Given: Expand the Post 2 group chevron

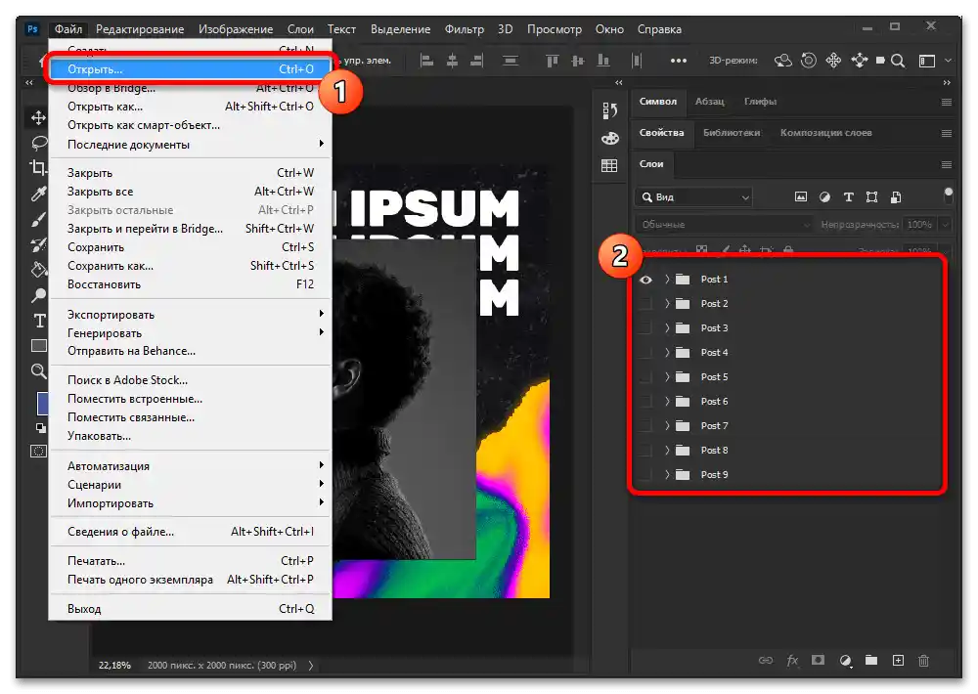Looking at the screenshot, I should point(667,304).
